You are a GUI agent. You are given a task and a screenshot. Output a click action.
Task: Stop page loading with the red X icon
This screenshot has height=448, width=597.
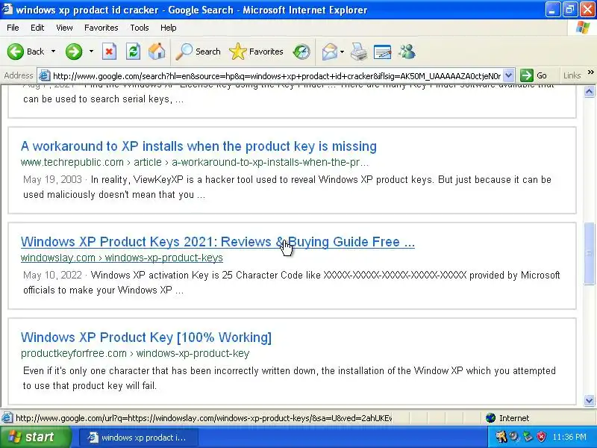[109, 52]
